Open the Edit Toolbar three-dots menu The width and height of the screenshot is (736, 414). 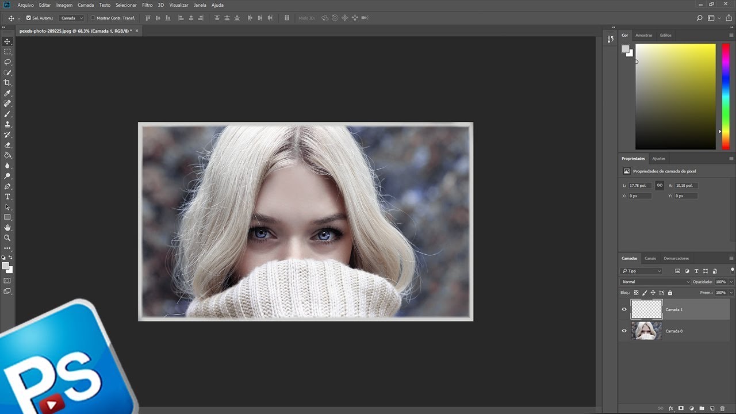coord(7,248)
